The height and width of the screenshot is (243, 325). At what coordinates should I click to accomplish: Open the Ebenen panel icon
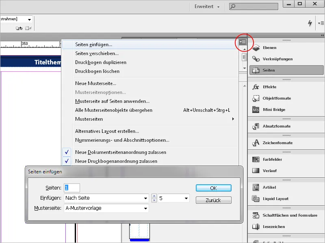[x=256, y=48]
